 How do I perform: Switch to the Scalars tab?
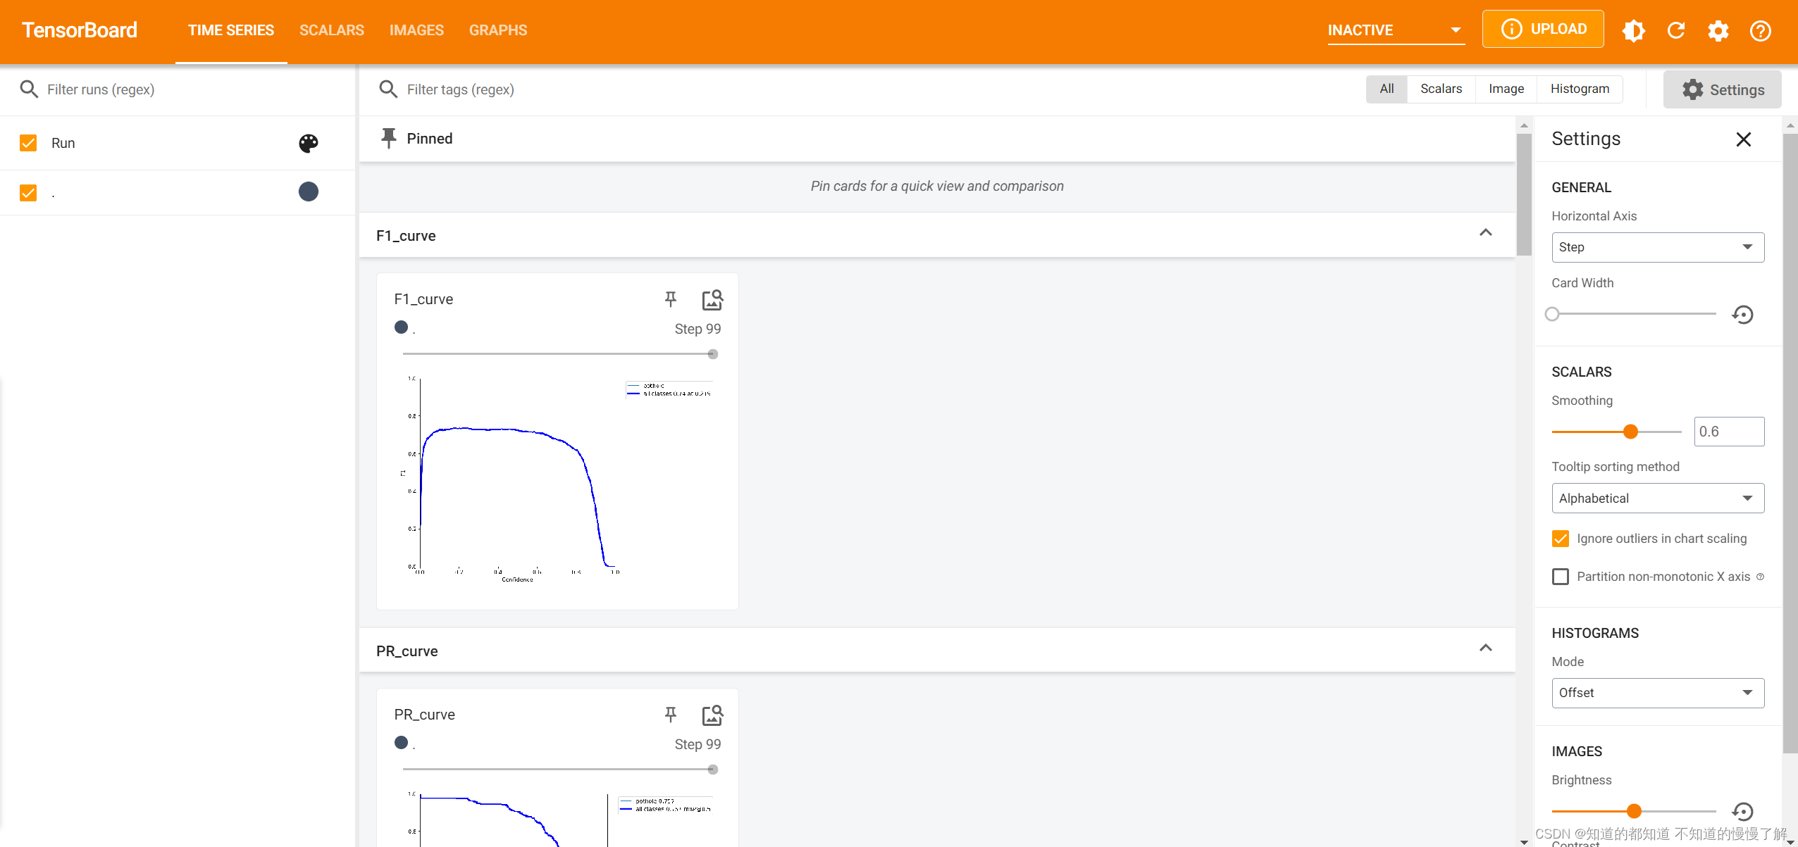(333, 30)
